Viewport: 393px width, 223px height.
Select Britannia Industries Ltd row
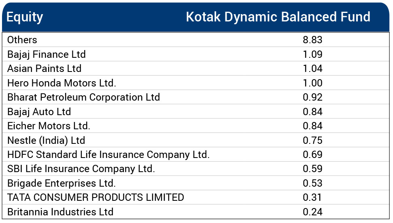click(60, 212)
